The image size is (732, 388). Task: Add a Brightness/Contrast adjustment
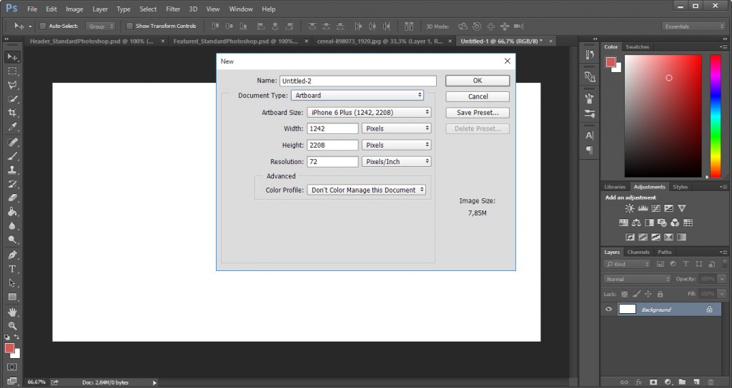click(x=630, y=208)
